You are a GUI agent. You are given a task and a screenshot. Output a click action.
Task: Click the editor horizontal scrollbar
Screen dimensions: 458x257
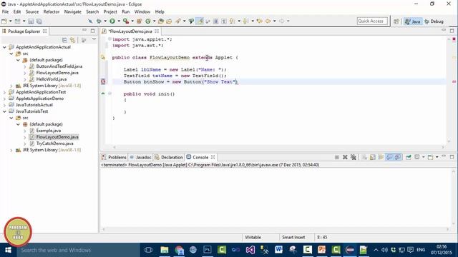tap(278, 147)
